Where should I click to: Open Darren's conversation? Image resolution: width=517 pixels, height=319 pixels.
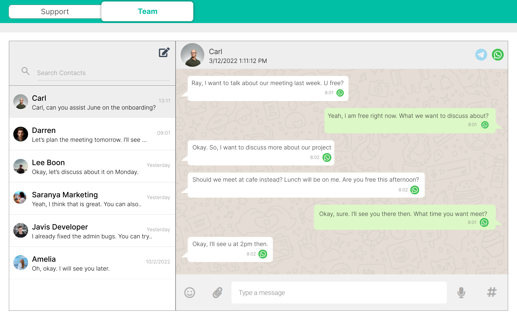tap(92, 134)
